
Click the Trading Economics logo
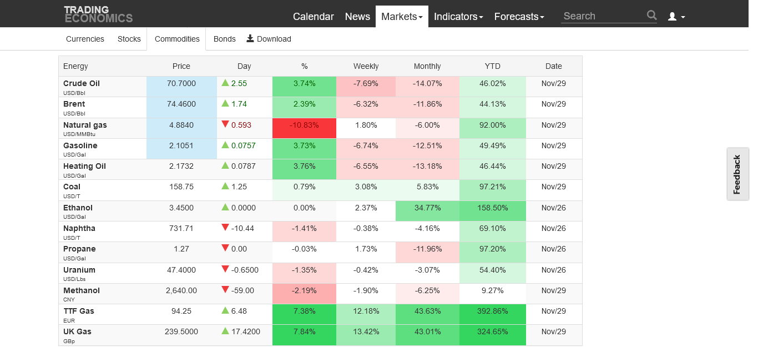coord(98,14)
